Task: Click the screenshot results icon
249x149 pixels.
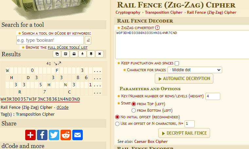Action: (65, 54)
